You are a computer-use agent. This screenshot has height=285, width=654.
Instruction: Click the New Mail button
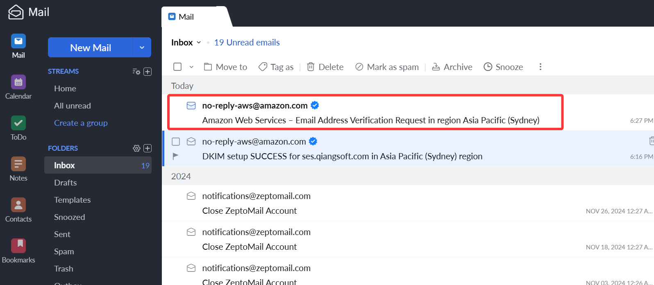[91, 47]
